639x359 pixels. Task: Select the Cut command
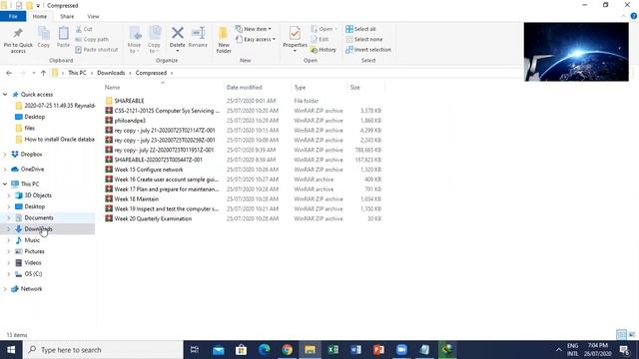(84, 29)
